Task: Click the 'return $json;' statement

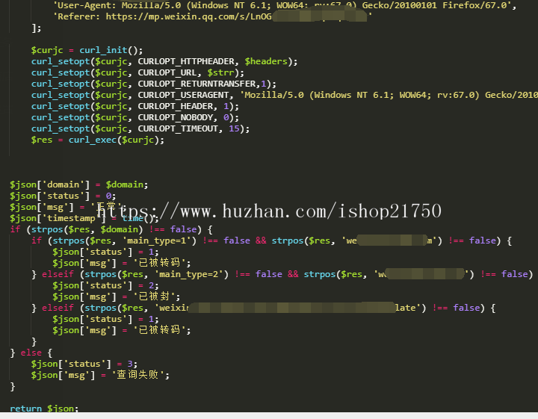Action: click(x=44, y=409)
